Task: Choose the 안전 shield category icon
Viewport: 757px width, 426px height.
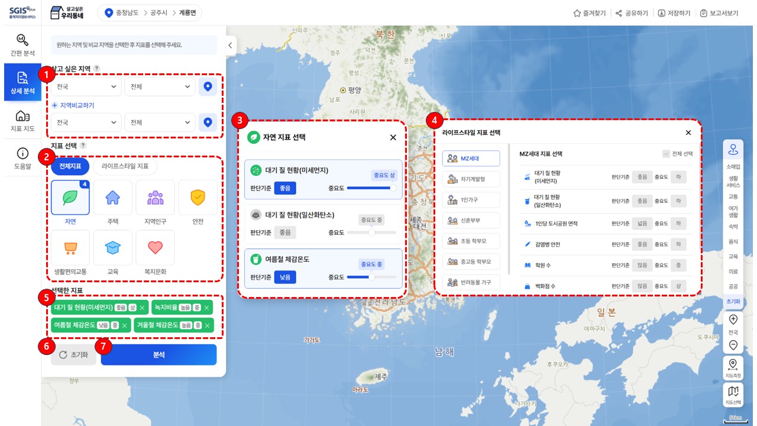Action: [x=198, y=198]
